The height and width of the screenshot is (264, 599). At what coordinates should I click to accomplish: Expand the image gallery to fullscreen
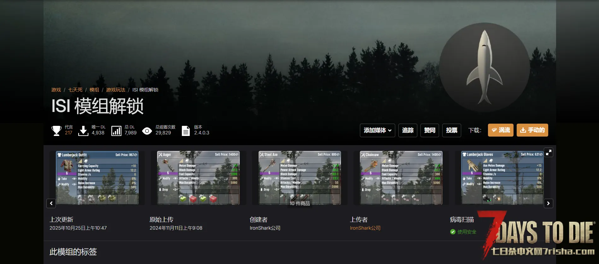click(x=549, y=152)
